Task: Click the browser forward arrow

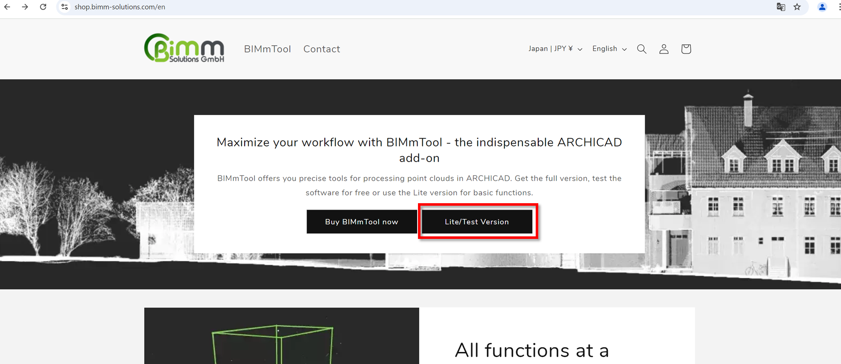Action: [25, 7]
